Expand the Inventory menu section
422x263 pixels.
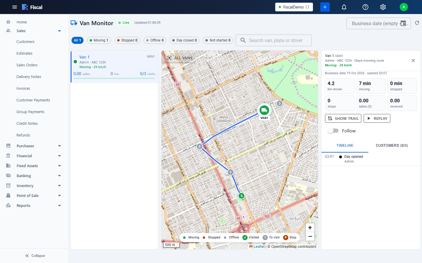point(35,186)
